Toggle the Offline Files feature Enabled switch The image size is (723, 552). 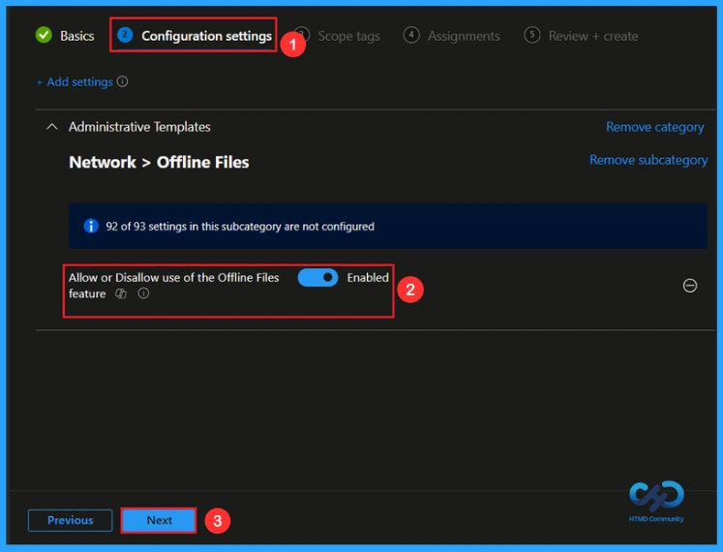(317, 277)
